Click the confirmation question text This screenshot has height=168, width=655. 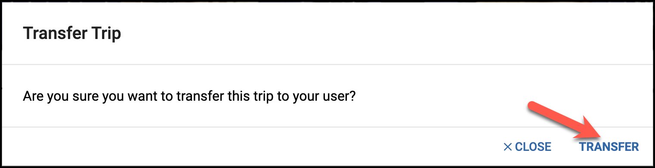(189, 96)
